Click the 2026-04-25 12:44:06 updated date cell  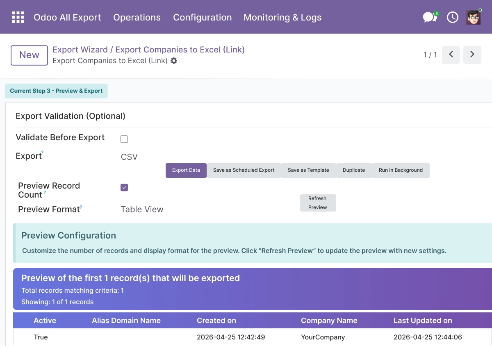(x=428, y=337)
